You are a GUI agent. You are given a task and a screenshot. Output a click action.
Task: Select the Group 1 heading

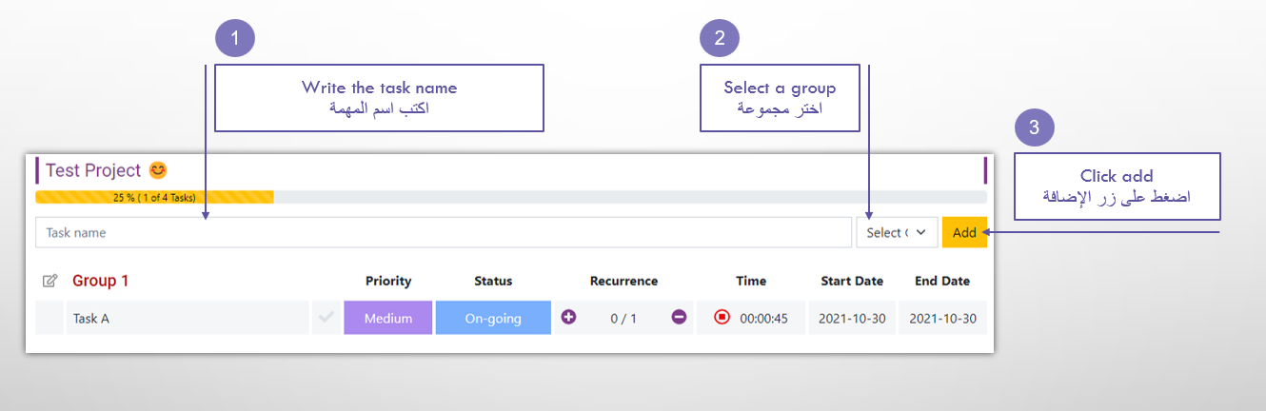[x=100, y=281]
